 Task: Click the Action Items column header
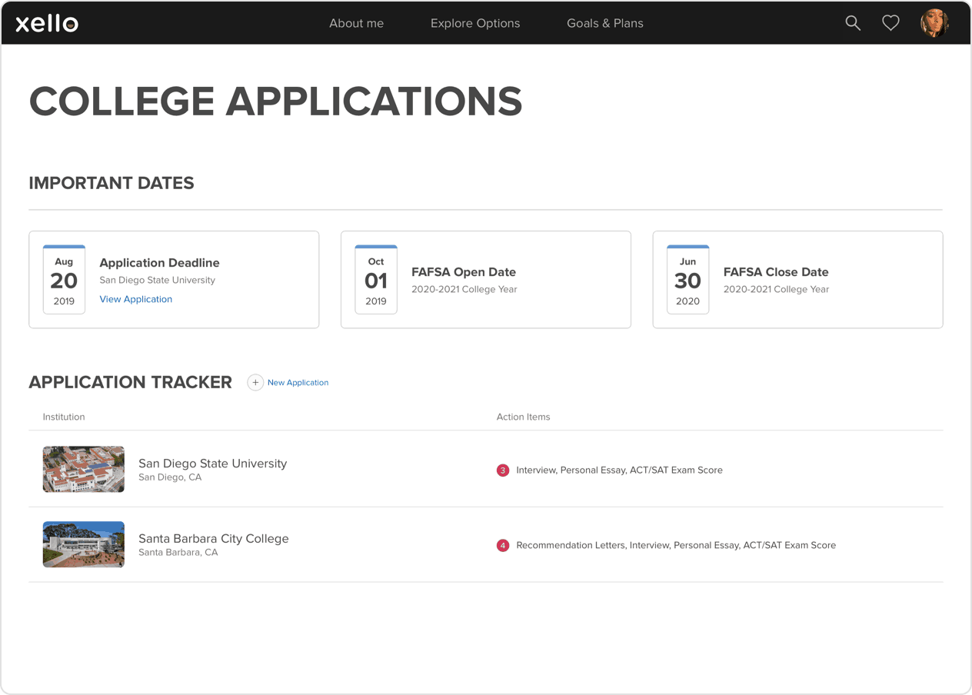[x=524, y=417]
